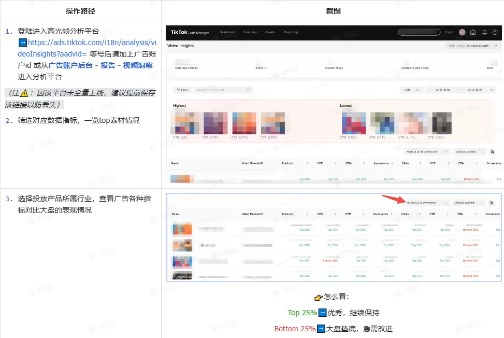
Task: Click Bottom 25% in the step 3 CPC column
Action: 330,260
